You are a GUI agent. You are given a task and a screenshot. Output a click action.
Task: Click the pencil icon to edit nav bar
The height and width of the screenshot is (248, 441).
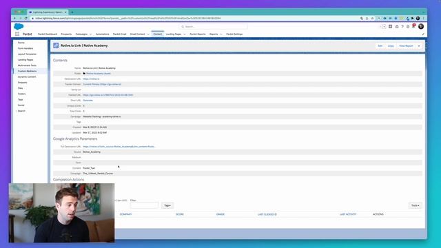point(423,34)
